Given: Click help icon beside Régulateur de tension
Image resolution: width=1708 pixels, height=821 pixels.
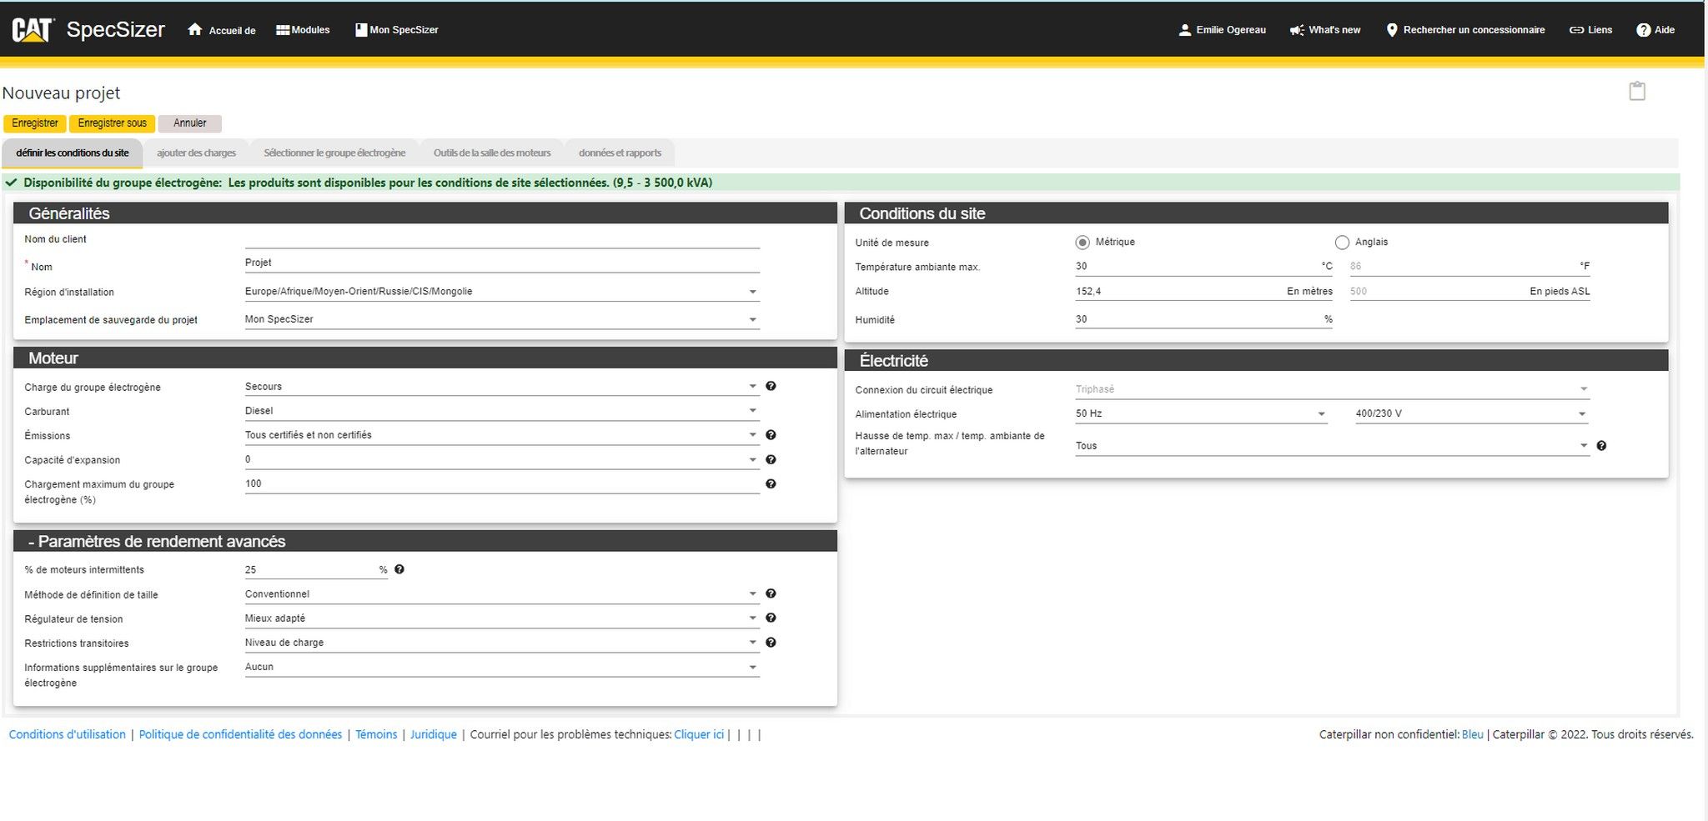Looking at the screenshot, I should [771, 618].
